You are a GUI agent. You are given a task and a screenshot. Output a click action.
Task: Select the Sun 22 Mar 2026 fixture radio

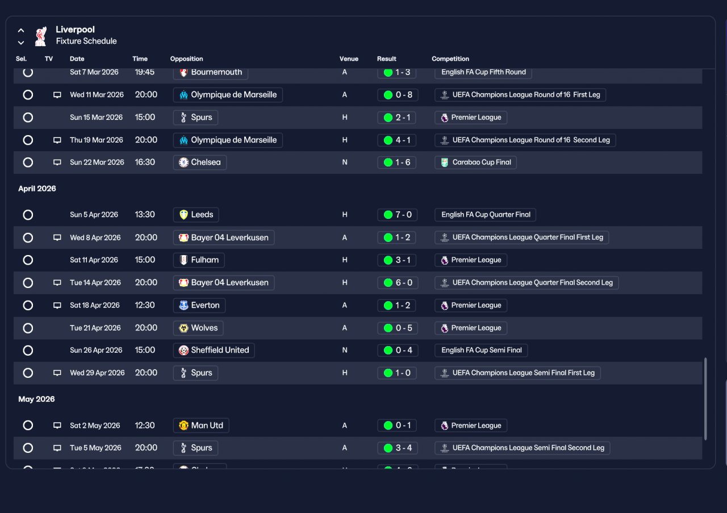pos(28,162)
